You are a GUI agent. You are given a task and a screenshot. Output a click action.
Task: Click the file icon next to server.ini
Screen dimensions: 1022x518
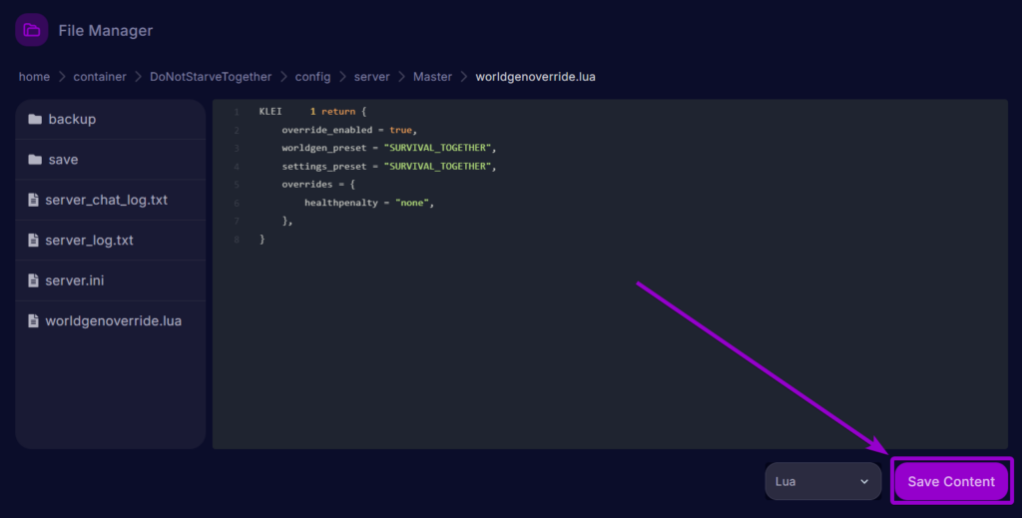[34, 280]
